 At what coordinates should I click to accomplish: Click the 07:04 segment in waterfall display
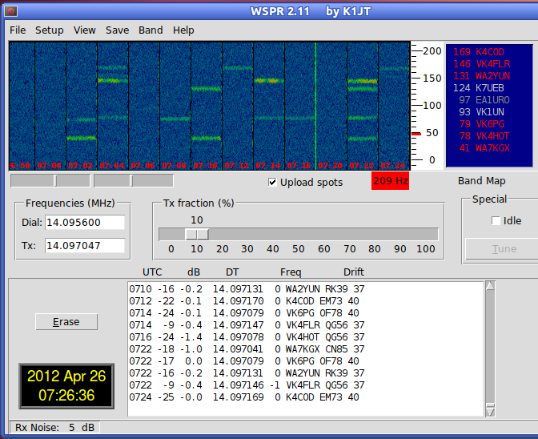pyautogui.click(x=113, y=106)
